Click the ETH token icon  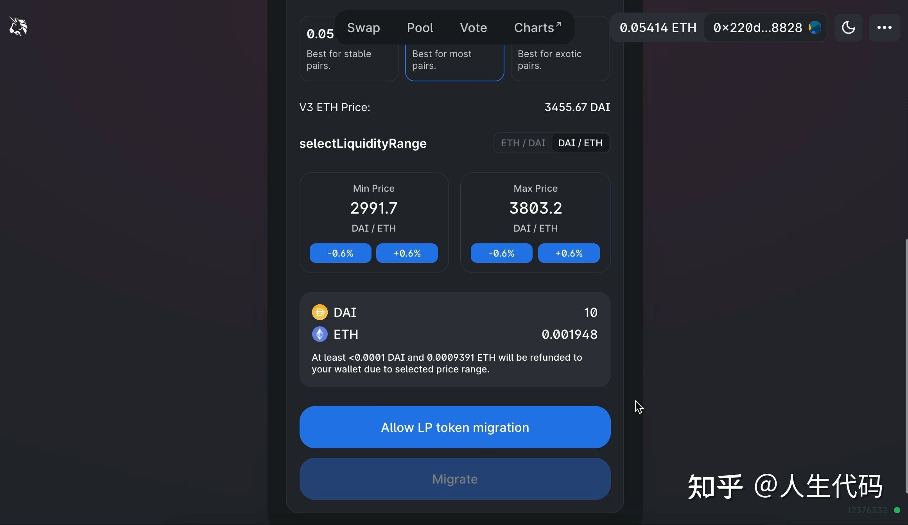tap(319, 334)
